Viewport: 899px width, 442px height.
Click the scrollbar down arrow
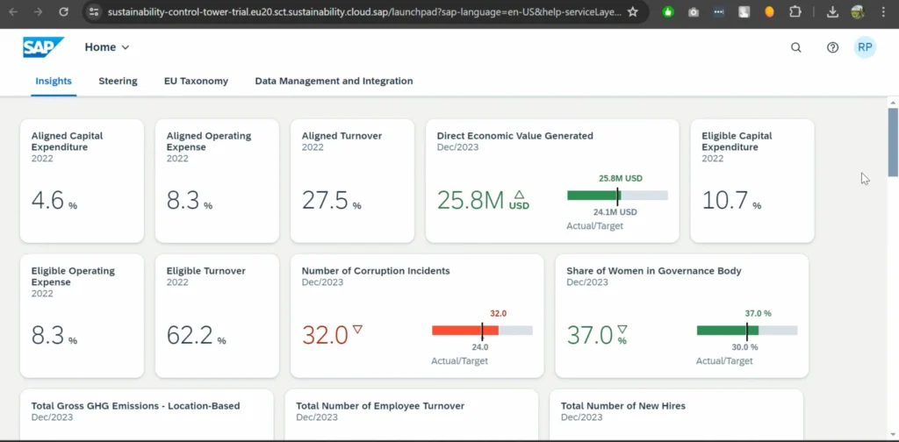[x=893, y=434]
